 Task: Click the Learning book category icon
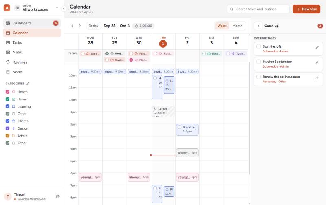coord(13,106)
